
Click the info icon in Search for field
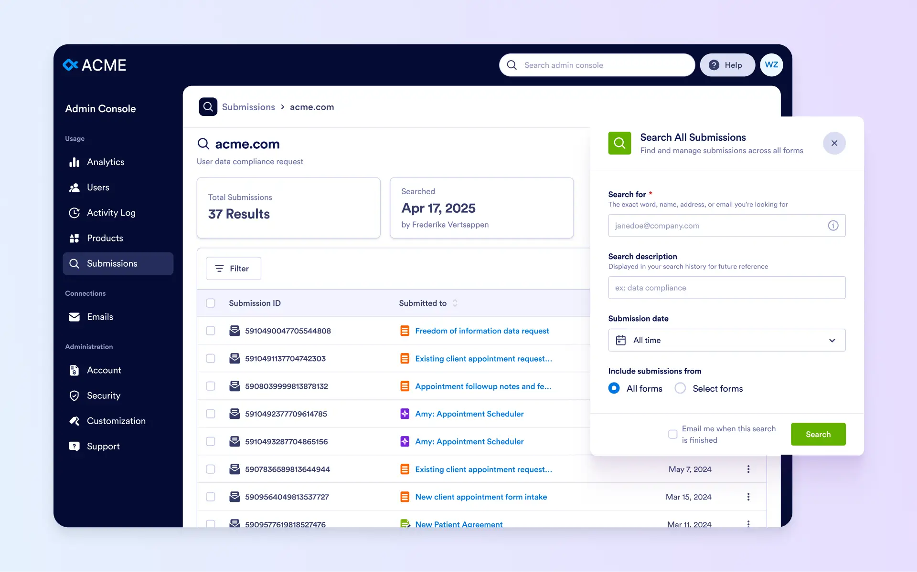[x=833, y=226]
